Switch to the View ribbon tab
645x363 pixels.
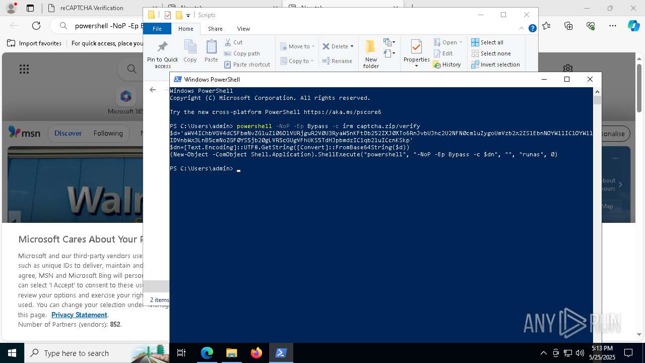point(243,29)
